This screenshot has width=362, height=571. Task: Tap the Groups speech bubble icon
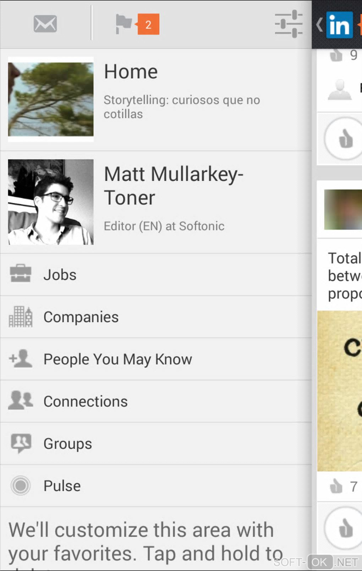coord(21,443)
